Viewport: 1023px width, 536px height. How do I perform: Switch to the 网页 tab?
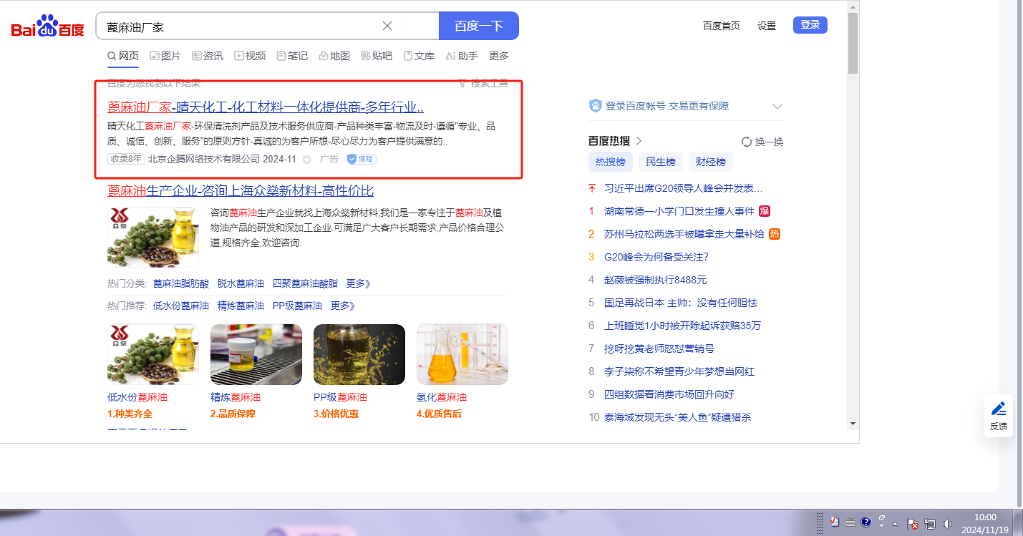[x=123, y=56]
